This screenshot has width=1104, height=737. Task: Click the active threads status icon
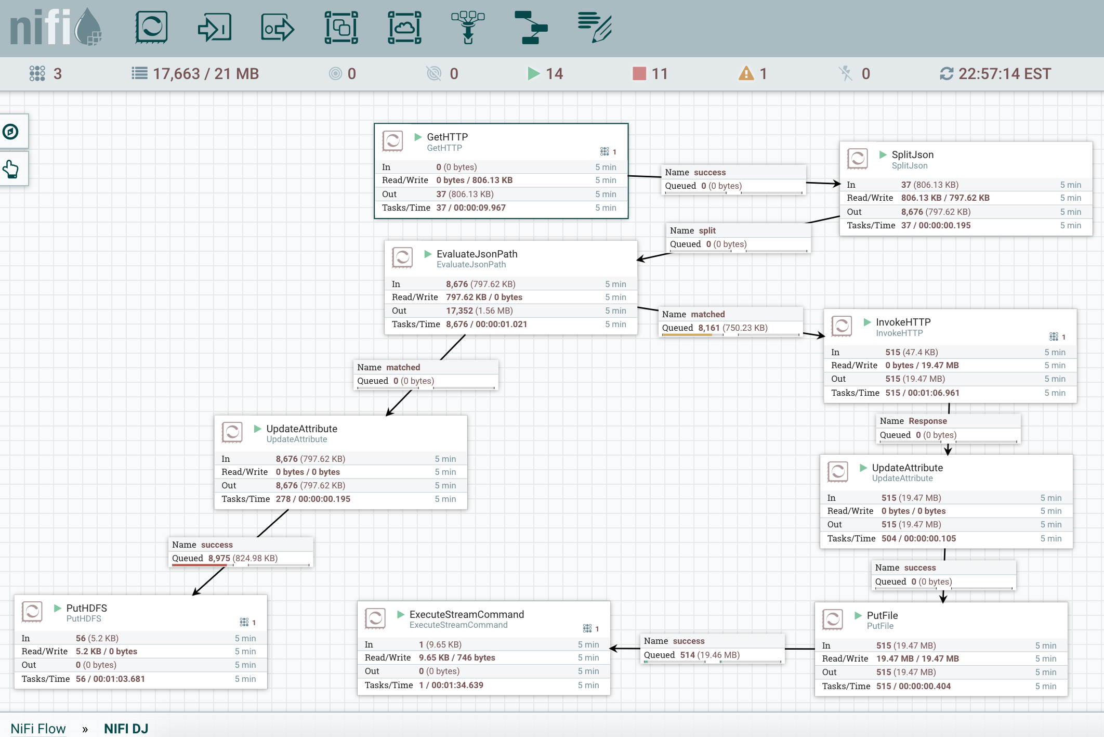(37, 73)
